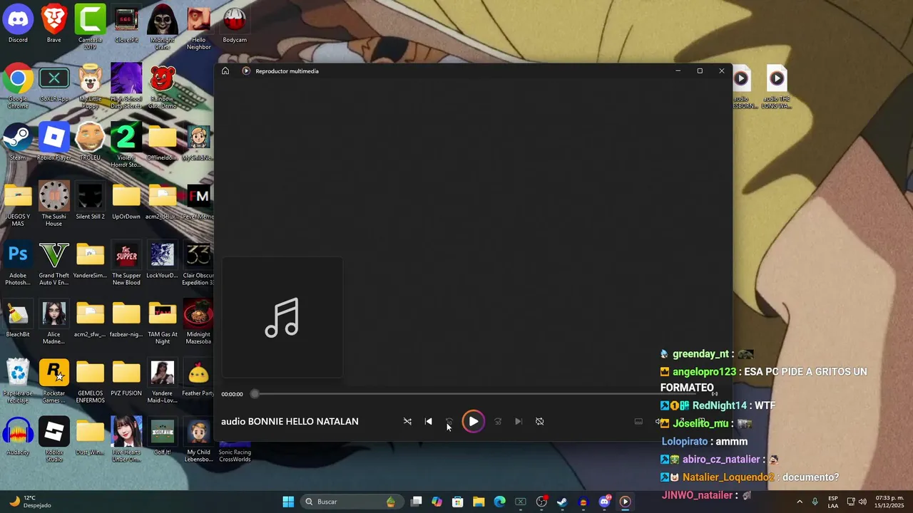Open Steam desktop shortcut
This screenshot has height=513, width=913.
pos(18,142)
